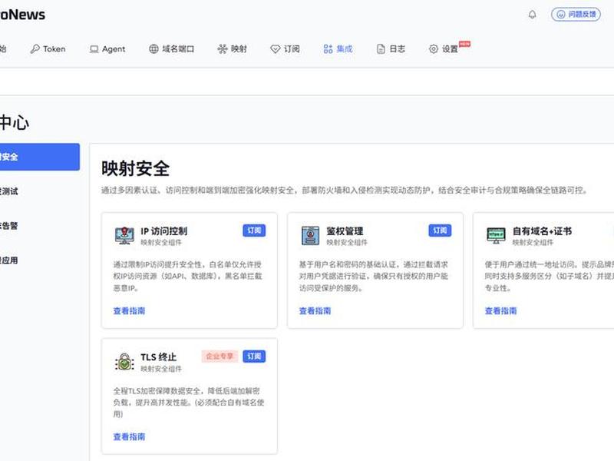
Task: Click the TLS 终止 padlock icon
Action: (124, 362)
